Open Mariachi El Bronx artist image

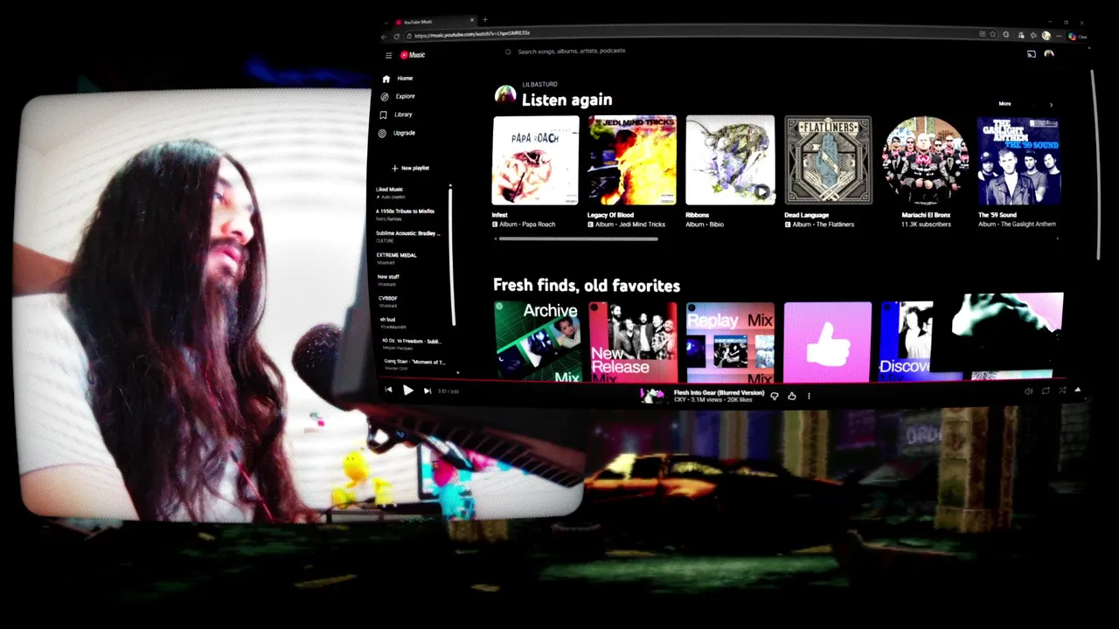(925, 161)
